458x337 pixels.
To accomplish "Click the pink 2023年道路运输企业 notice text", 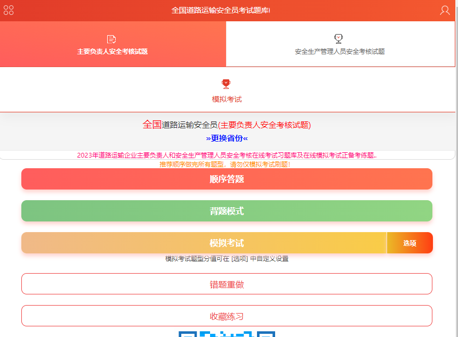I will (227, 155).
